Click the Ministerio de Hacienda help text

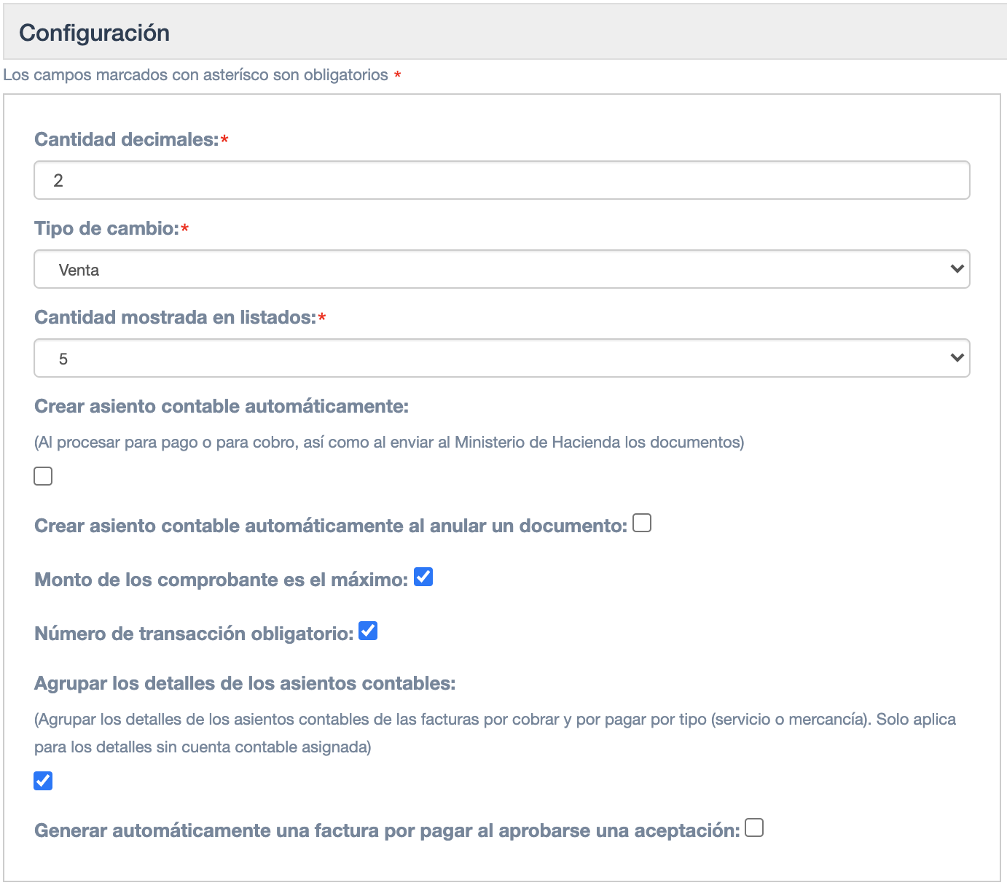(389, 443)
